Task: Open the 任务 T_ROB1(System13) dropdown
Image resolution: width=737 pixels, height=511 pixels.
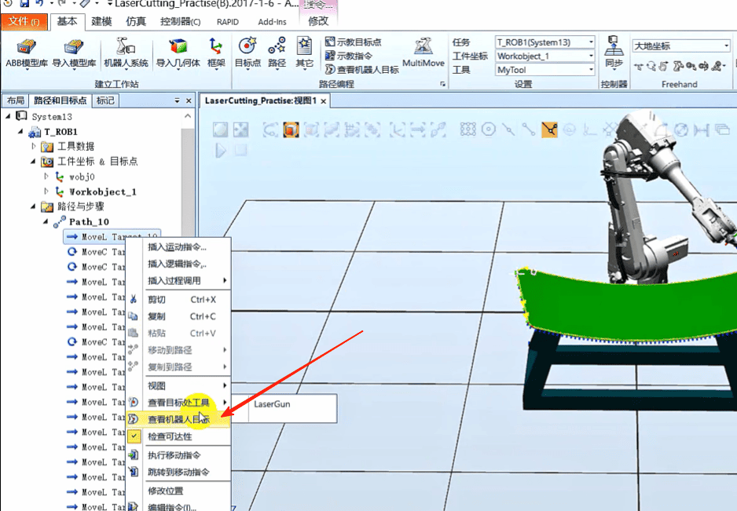Action: point(544,42)
